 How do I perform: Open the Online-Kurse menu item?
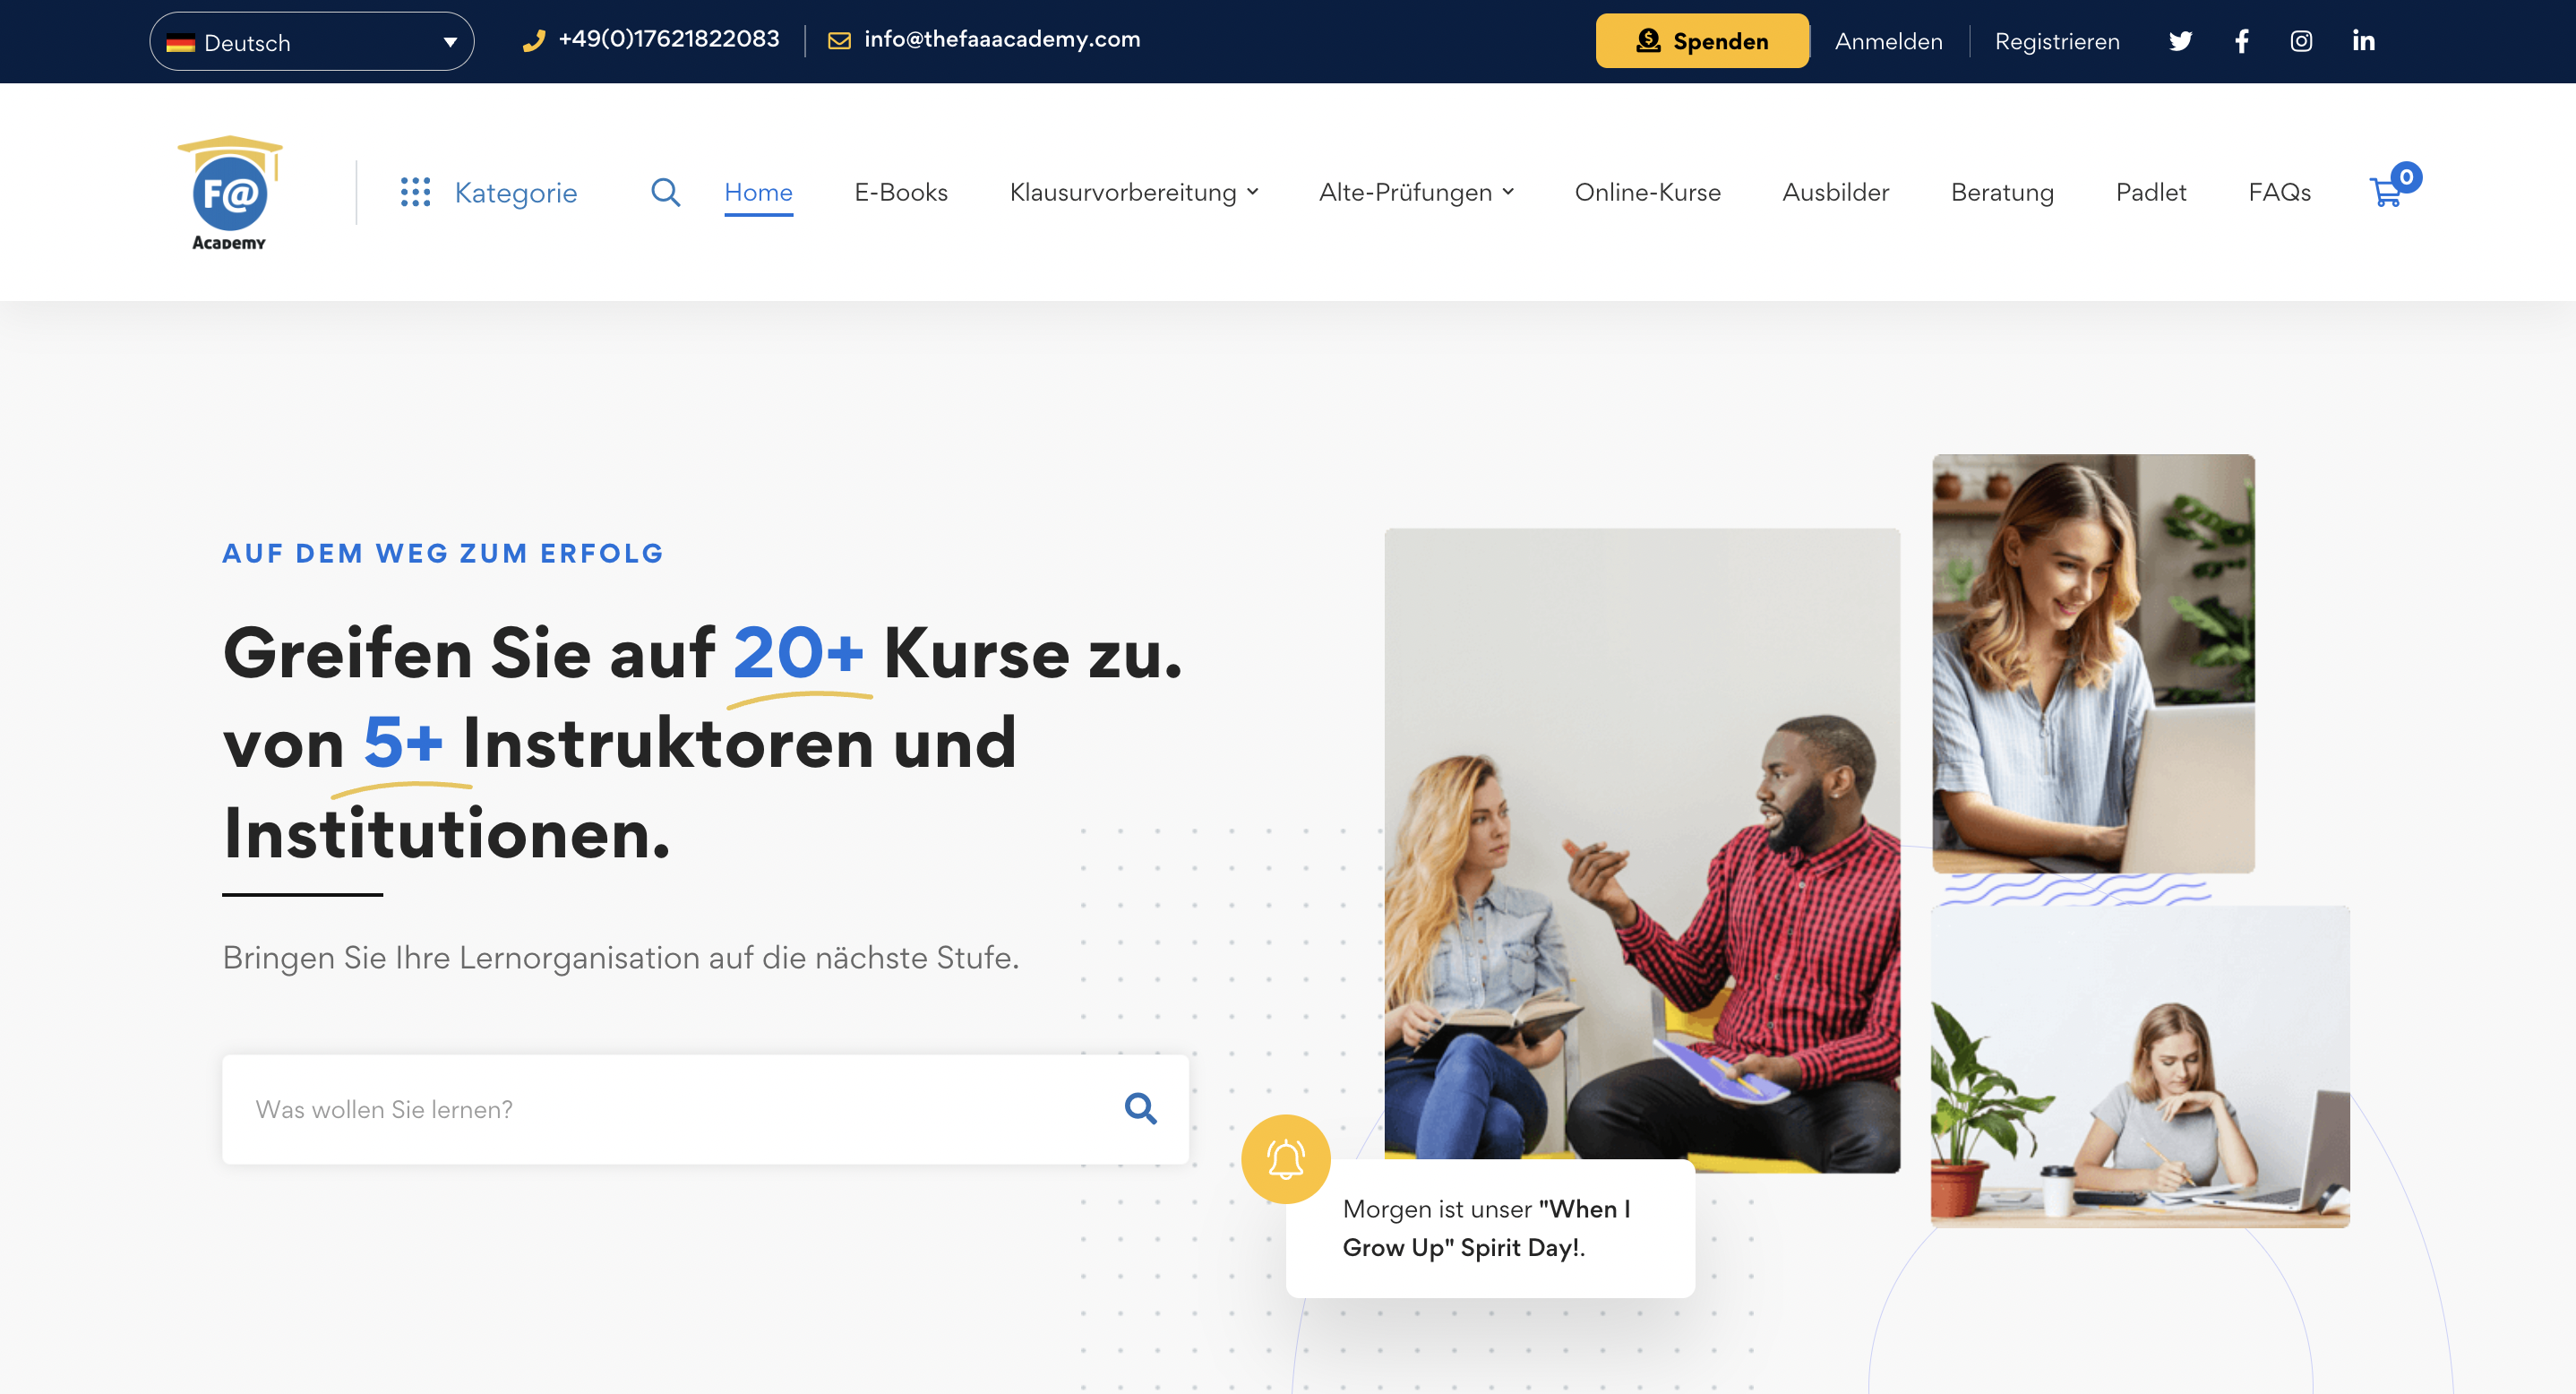pyautogui.click(x=1647, y=192)
